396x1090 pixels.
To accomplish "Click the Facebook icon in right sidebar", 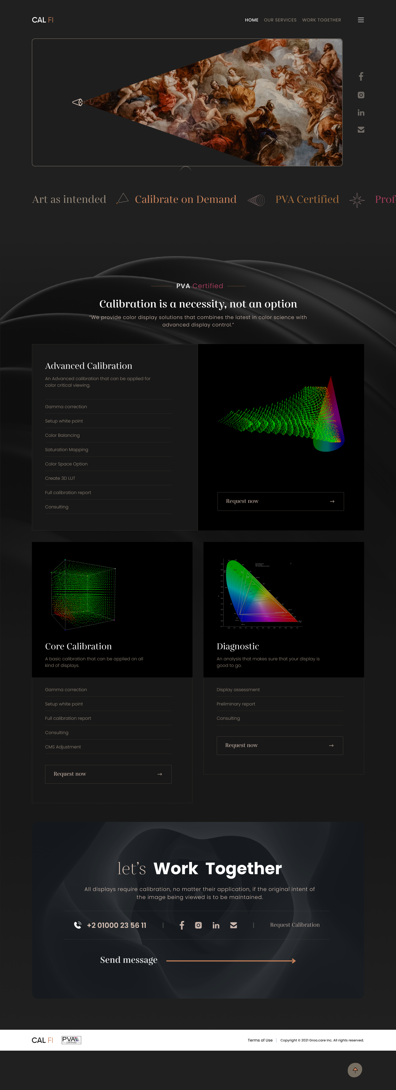I will point(361,77).
